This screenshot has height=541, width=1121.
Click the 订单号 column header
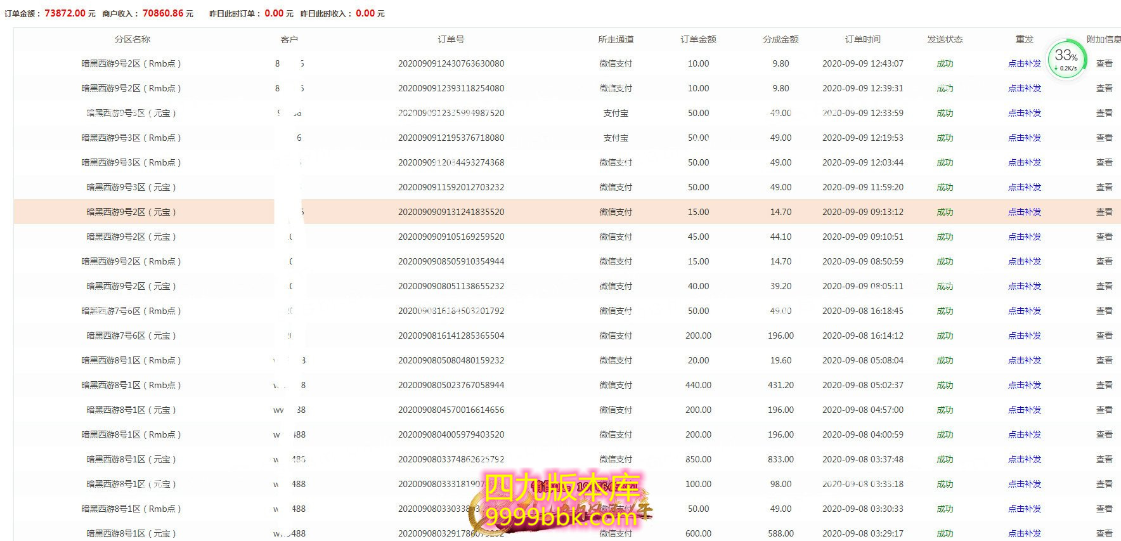[451, 39]
